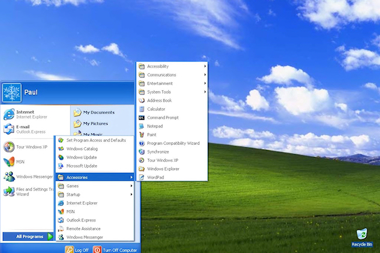Viewport: 380px width, 253px height.
Task: Click Windows Messenger icon in All Programs
Action: point(61,237)
